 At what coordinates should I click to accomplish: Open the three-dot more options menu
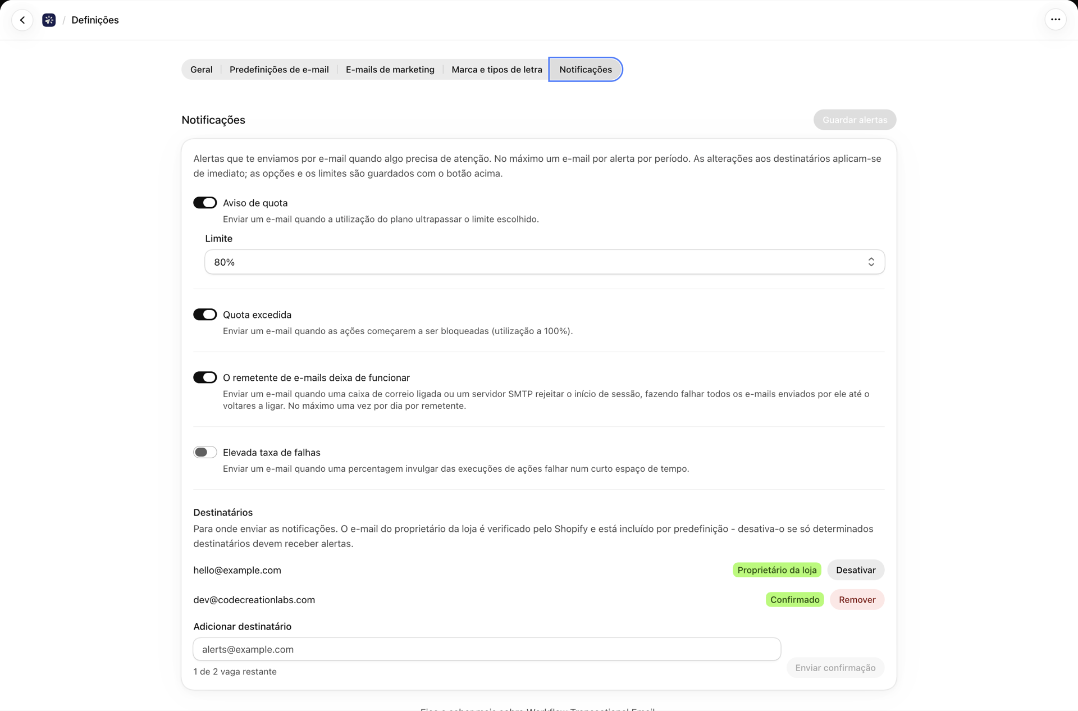coord(1056,20)
